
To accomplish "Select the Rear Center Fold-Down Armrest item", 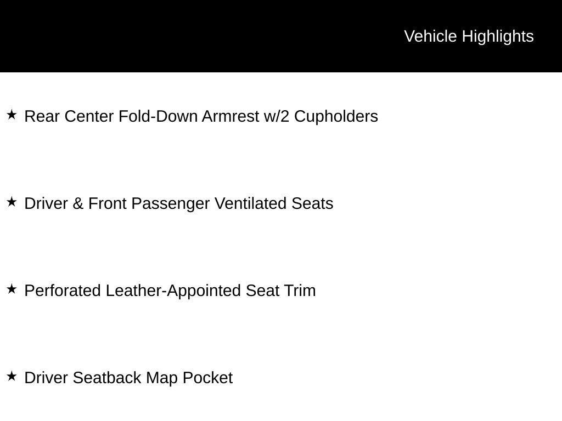I will click(x=201, y=116).
